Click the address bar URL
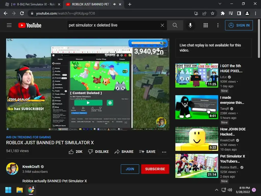The image size is (261, 196). (x=66, y=13)
